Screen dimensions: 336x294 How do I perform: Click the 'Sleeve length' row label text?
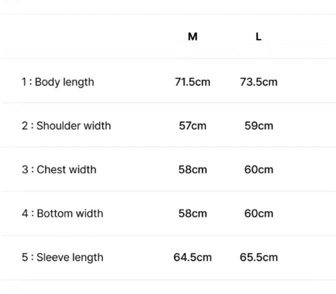[x=70, y=257]
